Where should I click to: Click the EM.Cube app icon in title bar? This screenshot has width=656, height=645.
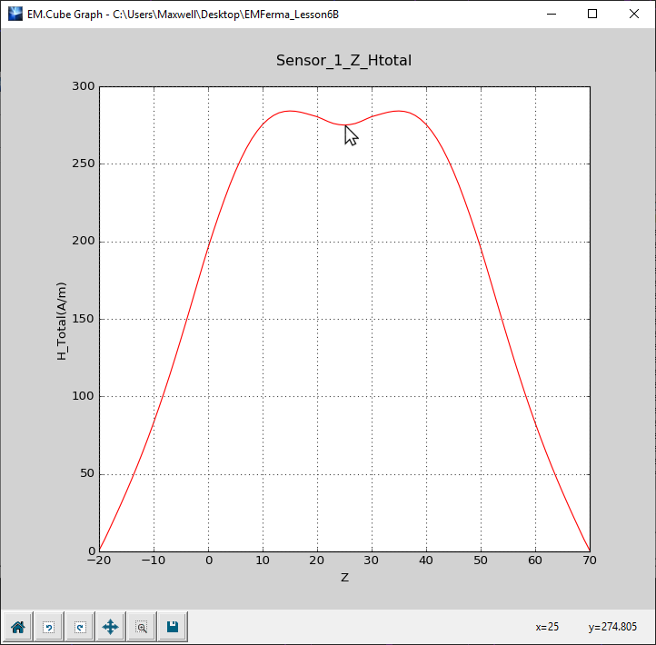(x=15, y=15)
